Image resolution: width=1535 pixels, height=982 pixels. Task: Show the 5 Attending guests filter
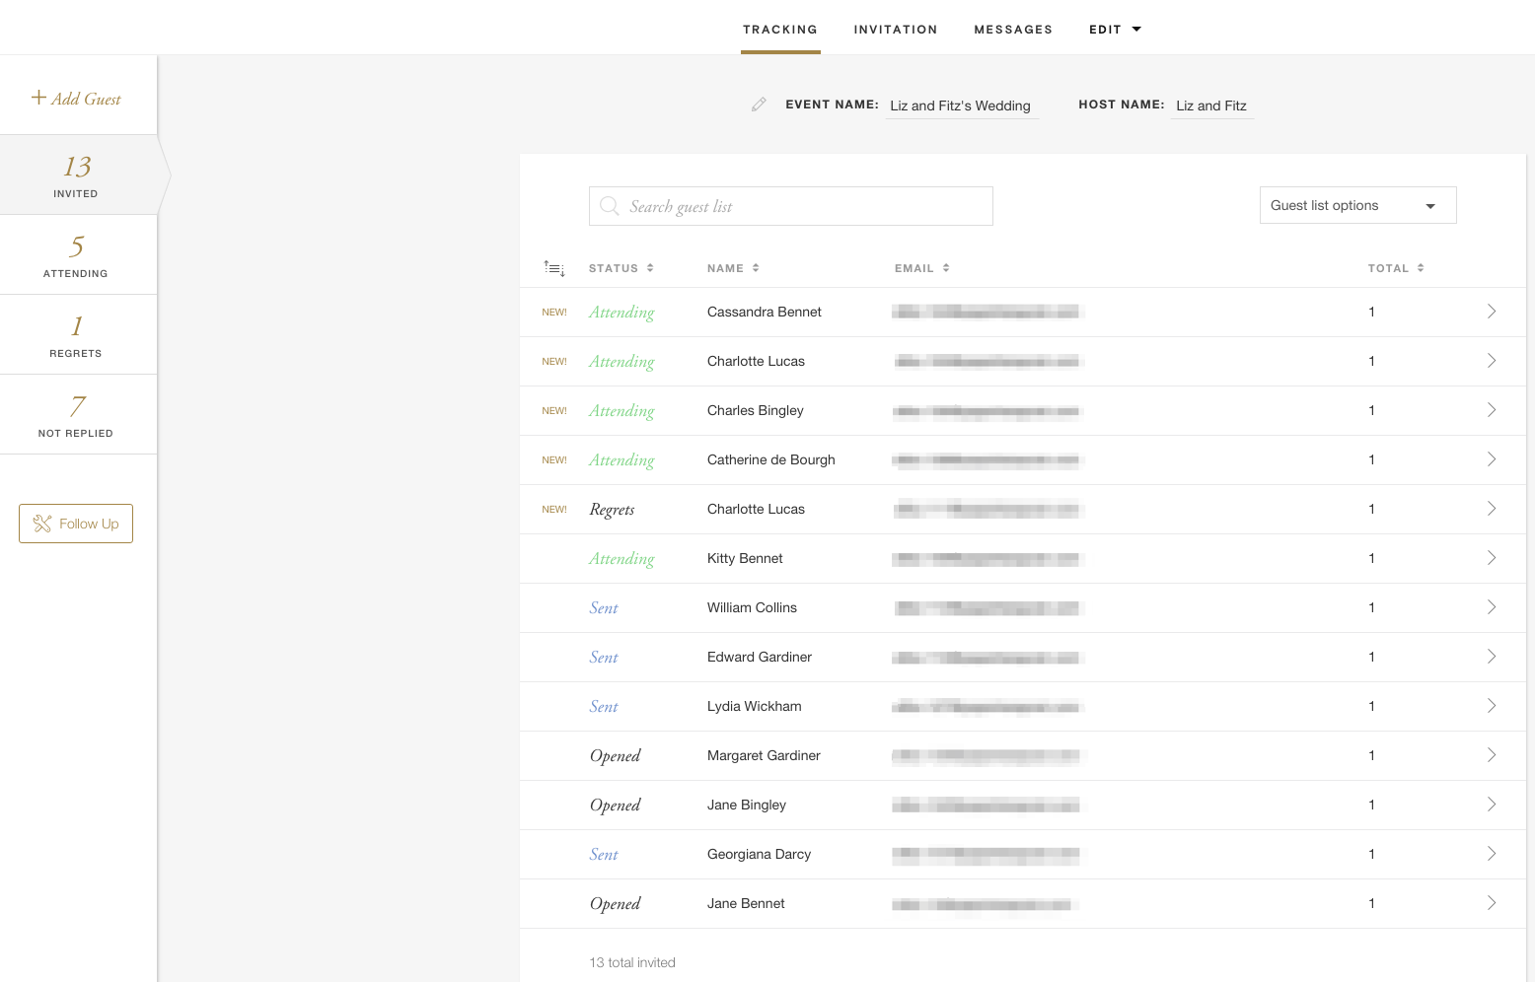tap(77, 254)
